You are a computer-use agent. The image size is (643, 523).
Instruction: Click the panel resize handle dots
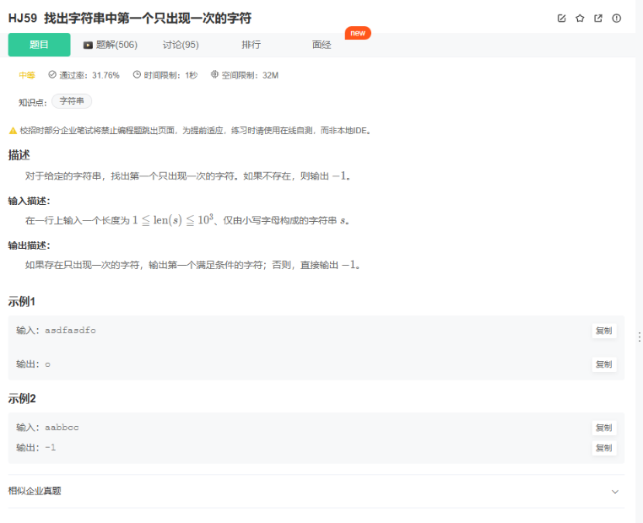(640, 337)
